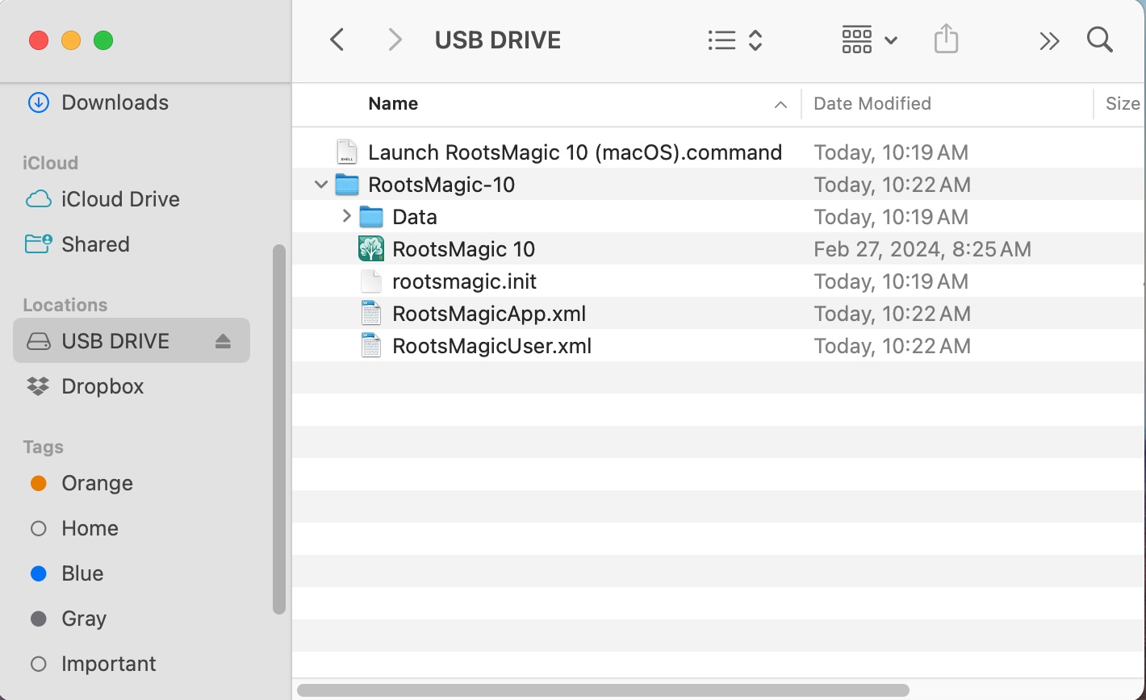Select the RootsMagic 10 application name
The image size is (1146, 700).
pyautogui.click(x=463, y=249)
